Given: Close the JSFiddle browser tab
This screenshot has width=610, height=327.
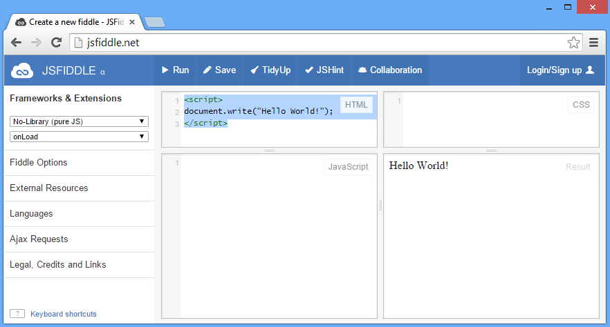Looking at the screenshot, I should point(132,22).
